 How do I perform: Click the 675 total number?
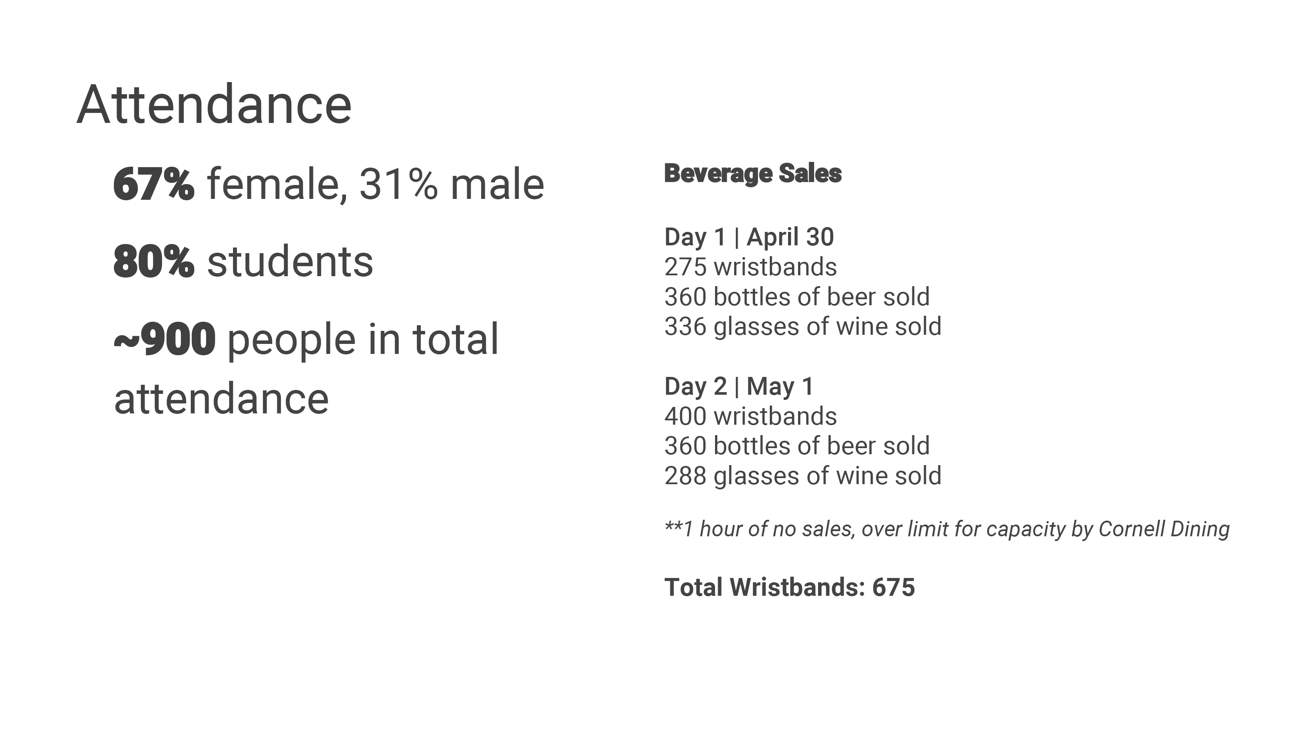click(893, 587)
